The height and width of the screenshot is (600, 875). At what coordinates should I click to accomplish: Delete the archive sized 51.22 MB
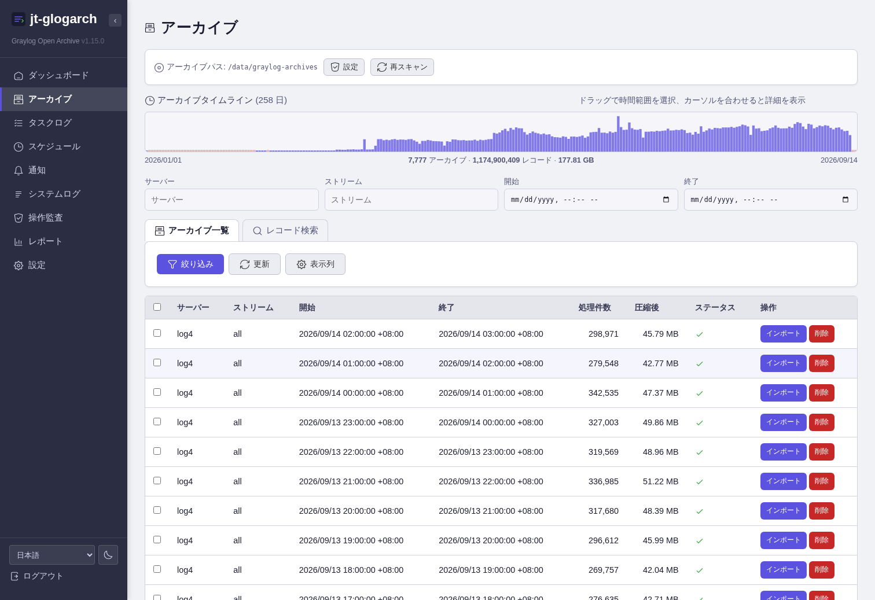pyautogui.click(x=822, y=481)
